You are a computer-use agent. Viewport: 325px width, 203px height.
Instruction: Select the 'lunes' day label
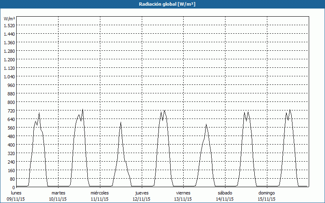16,193
